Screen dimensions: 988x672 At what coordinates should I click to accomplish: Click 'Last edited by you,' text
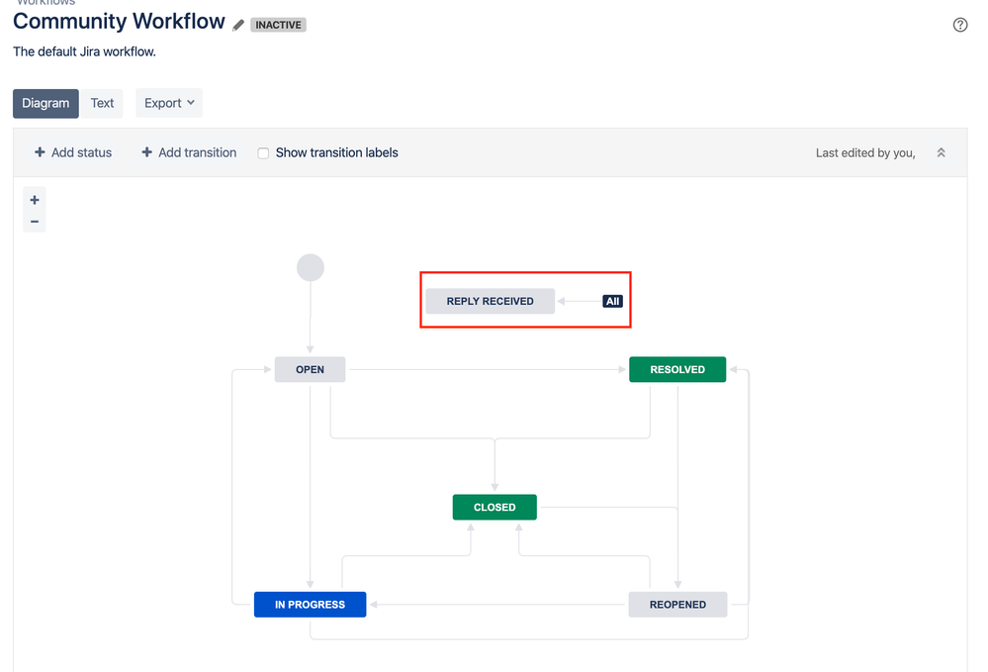[865, 153]
